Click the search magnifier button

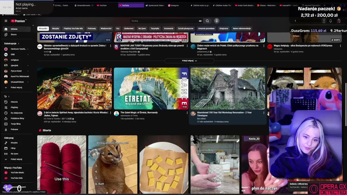pyautogui.click(x=207, y=21)
